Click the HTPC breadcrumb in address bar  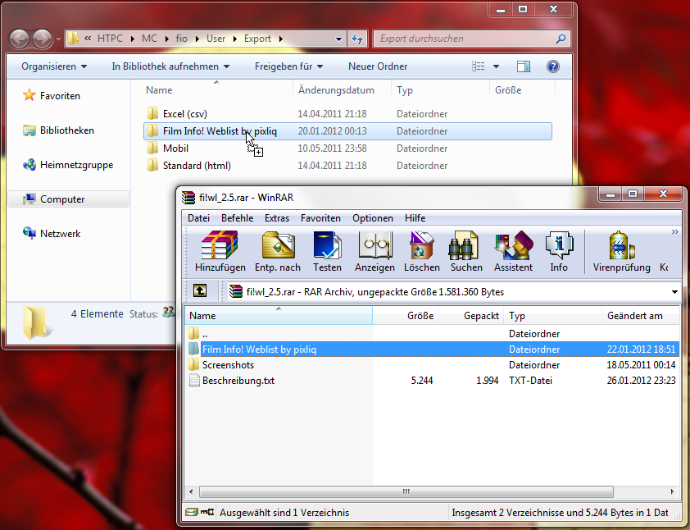click(x=110, y=39)
